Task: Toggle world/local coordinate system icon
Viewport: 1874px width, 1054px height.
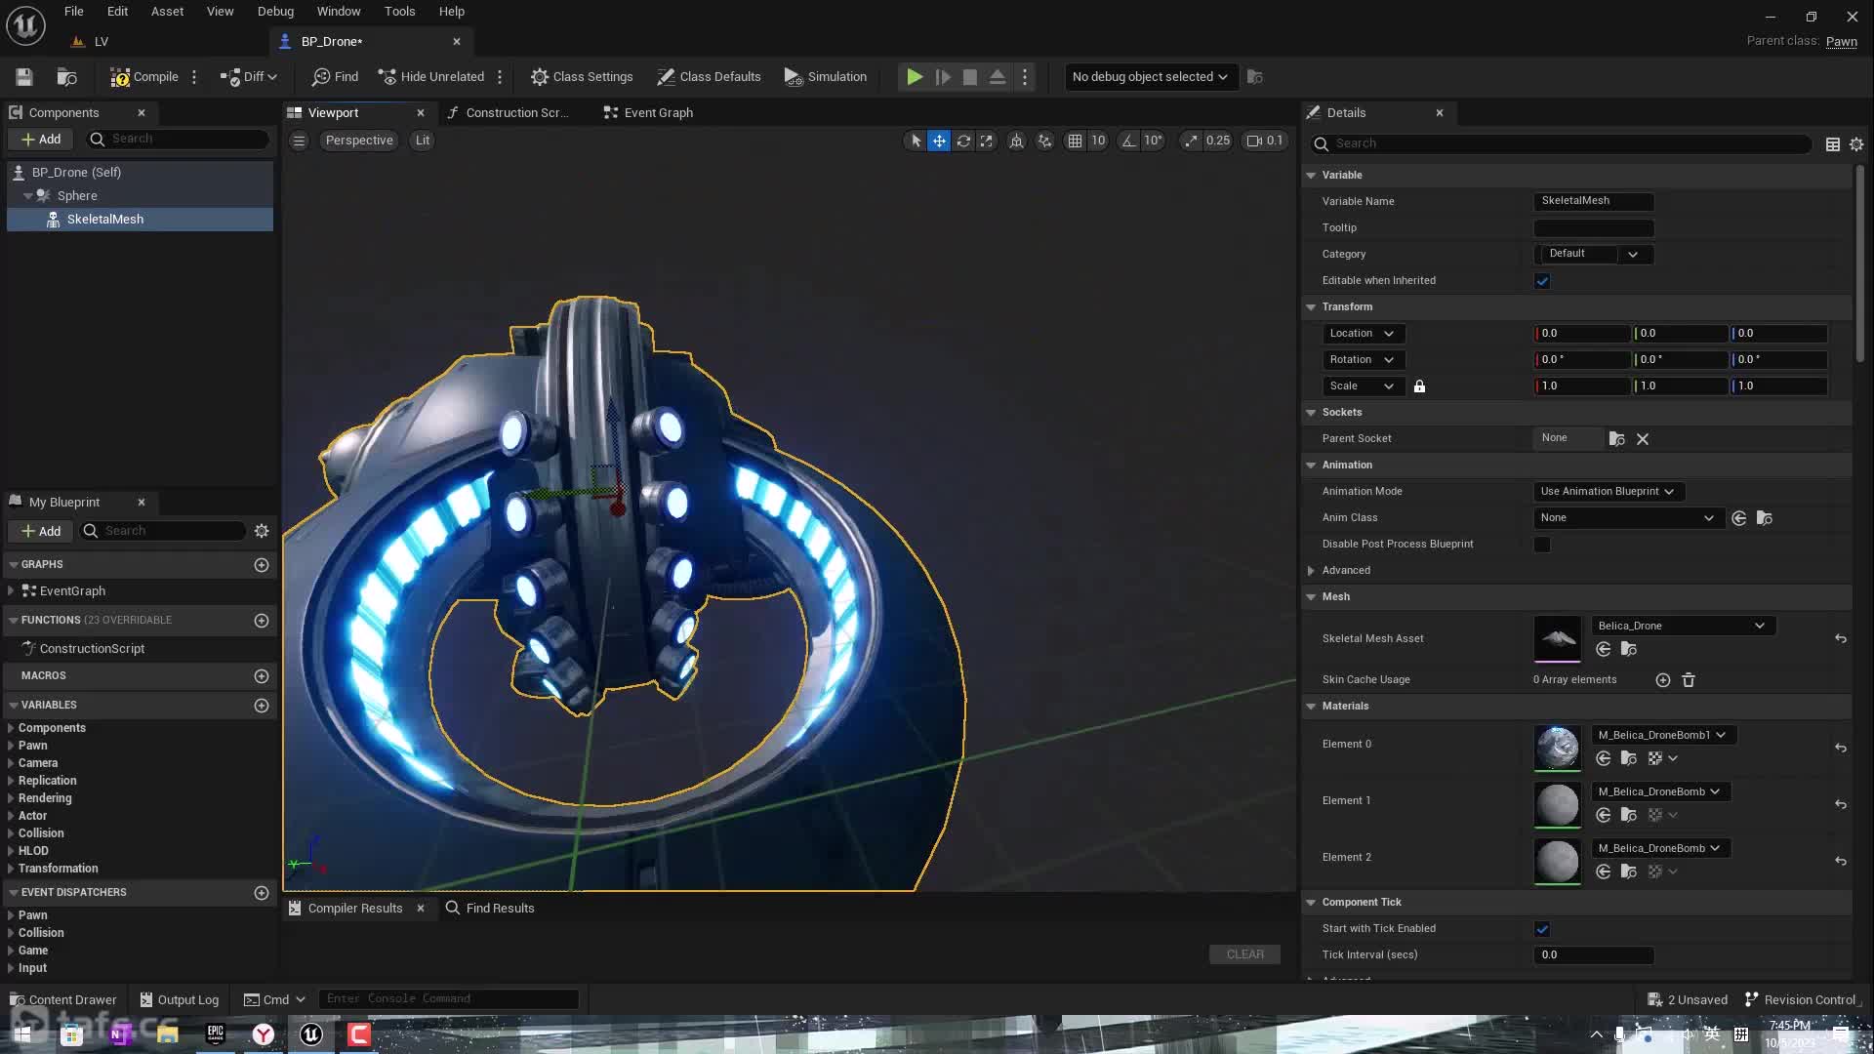Action: click(1016, 141)
